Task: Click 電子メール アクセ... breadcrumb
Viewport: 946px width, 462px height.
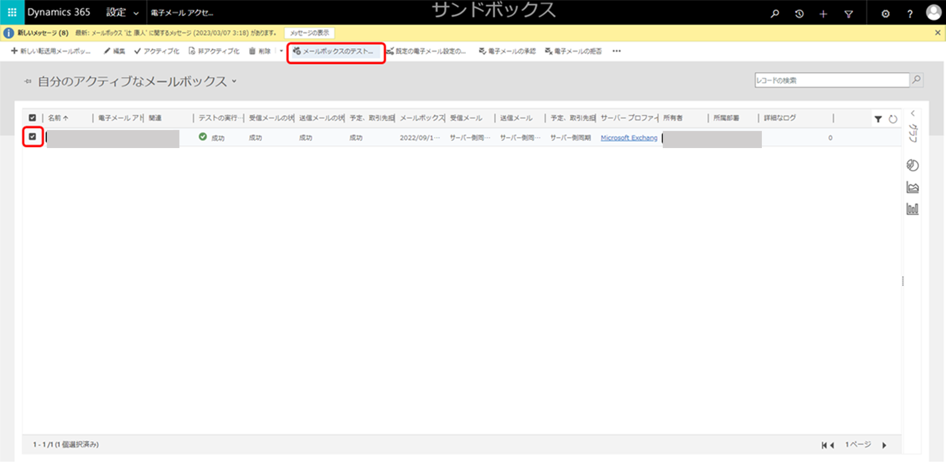Action: pyautogui.click(x=182, y=13)
